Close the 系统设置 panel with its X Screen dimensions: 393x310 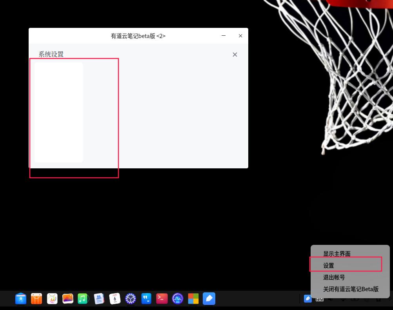click(x=235, y=55)
